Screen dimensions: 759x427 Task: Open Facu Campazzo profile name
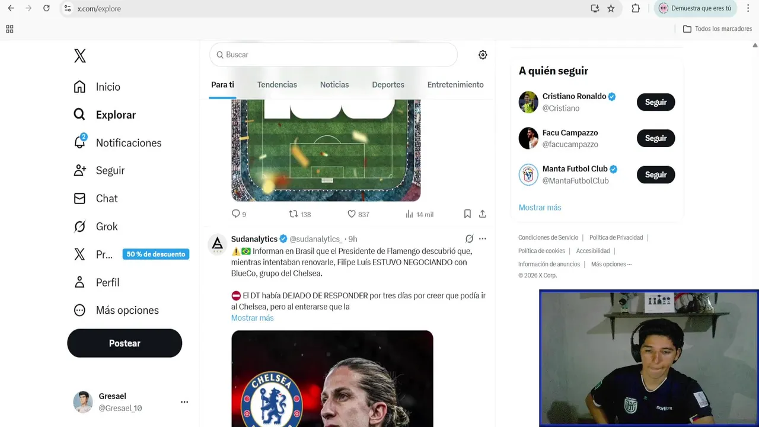pos(570,133)
